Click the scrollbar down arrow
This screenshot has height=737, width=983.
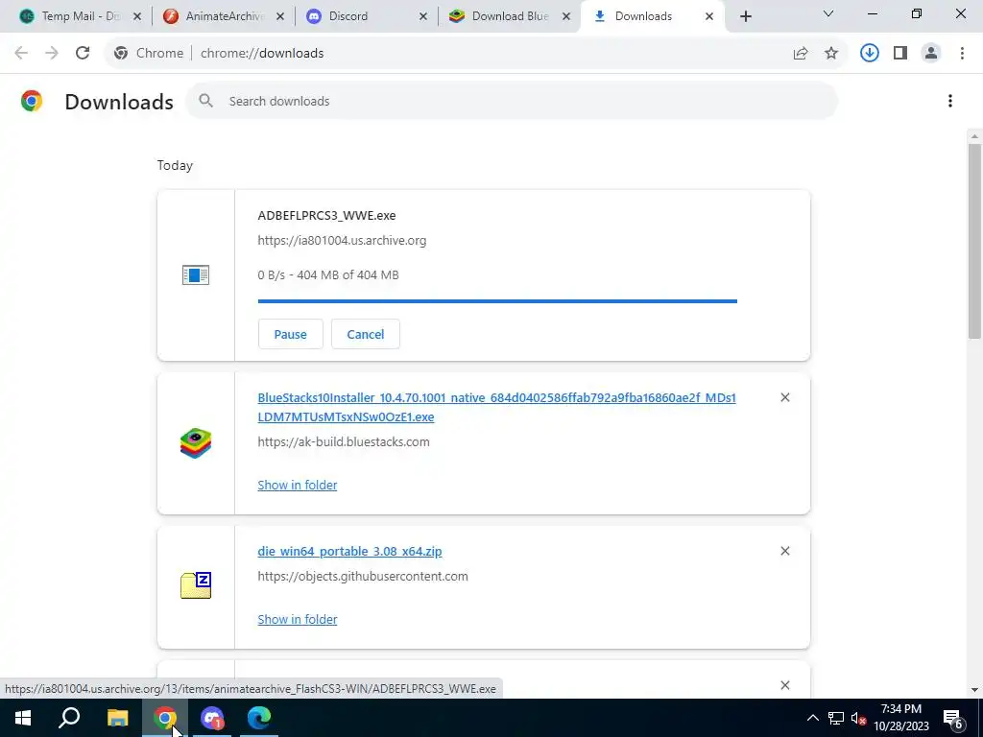tap(974, 690)
